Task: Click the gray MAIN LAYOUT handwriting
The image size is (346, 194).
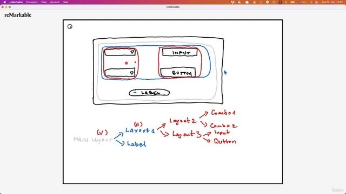Action: click(x=93, y=140)
